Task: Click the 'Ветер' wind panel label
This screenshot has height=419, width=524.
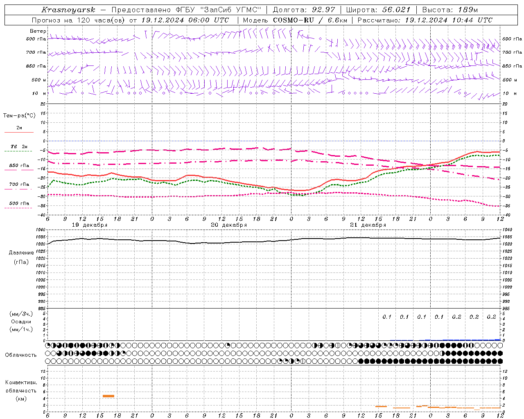Action: (x=38, y=31)
